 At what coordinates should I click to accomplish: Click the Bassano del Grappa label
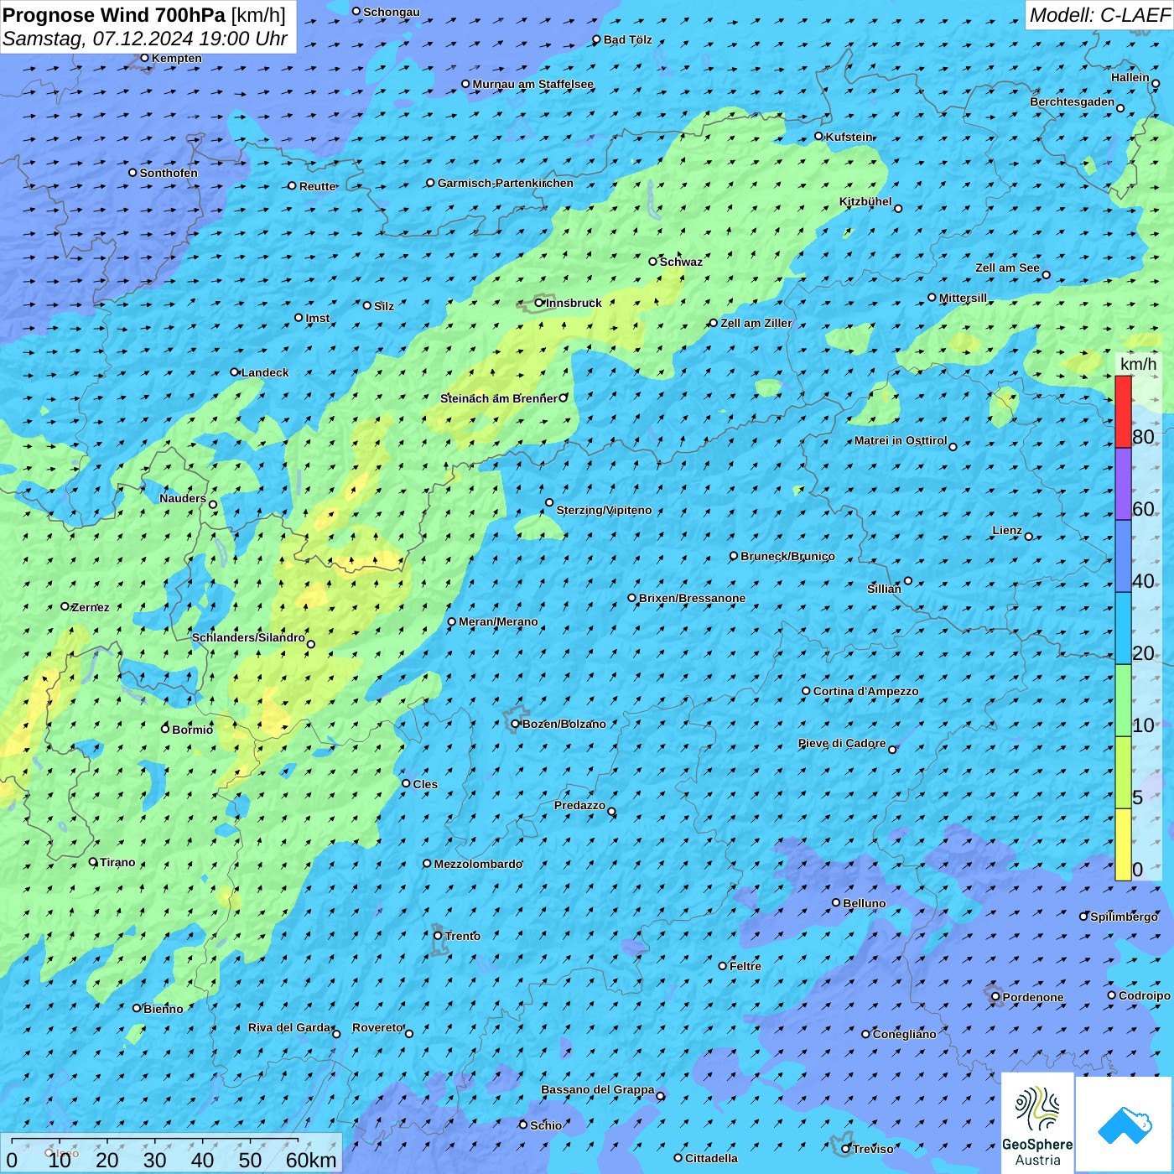(597, 1089)
